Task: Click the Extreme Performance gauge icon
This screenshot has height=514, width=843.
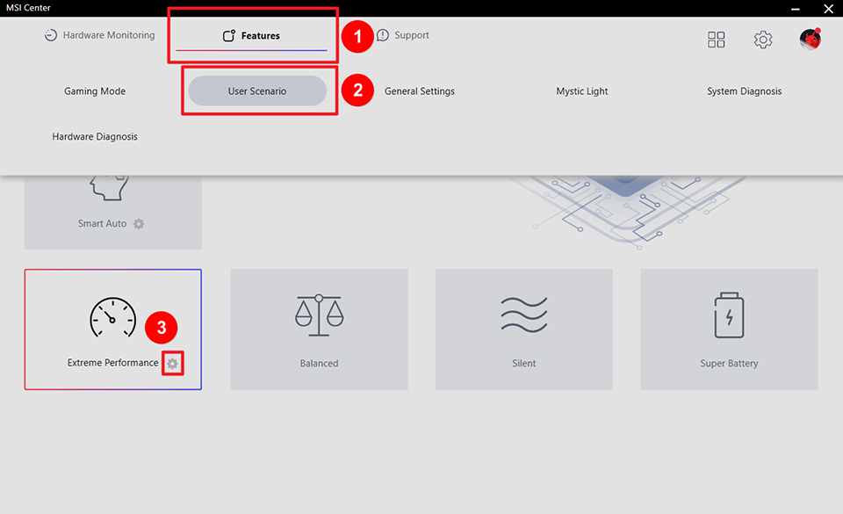Action: coord(113,319)
